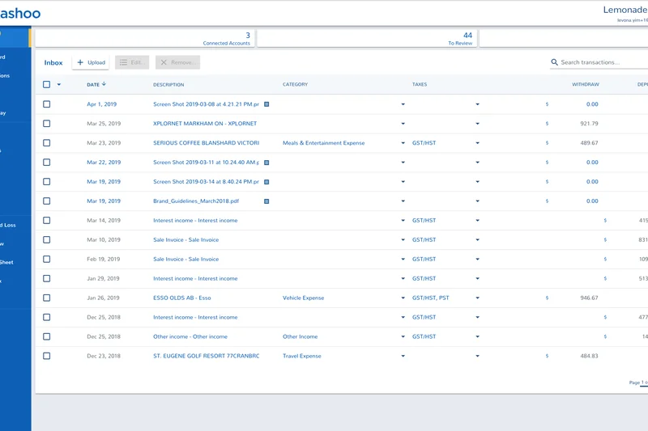
Task: Open the ST. EUGENE GOLF RESORT transaction link
Action: coord(206,356)
